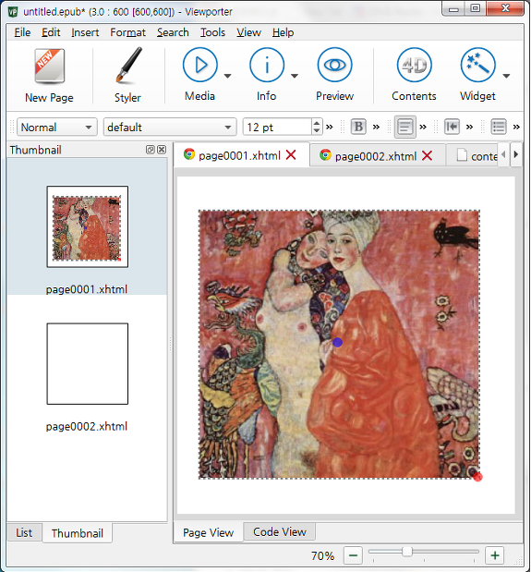Open the View menu
Image resolution: width=531 pixels, height=572 pixels.
(x=248, y=32)
